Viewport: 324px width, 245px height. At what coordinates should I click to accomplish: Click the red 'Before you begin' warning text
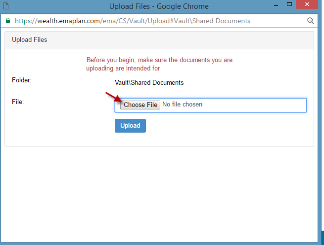coord(159,64)
